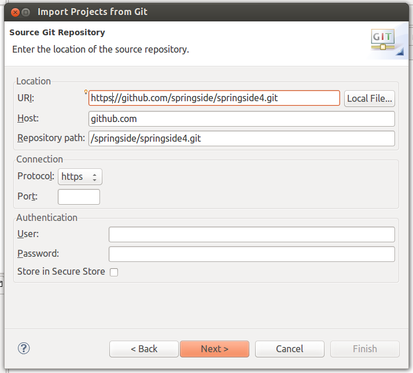Cancel the Git import wizard
The width and height of the screenshot is (413, 373).
(289, 349)
